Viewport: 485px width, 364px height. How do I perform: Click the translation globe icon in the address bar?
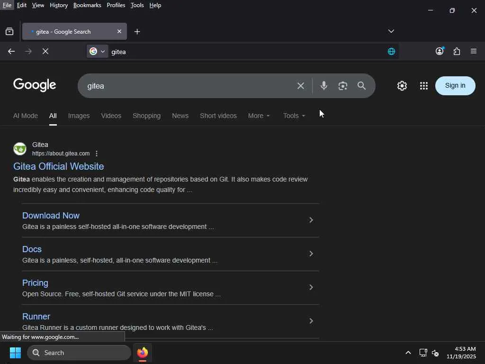391,51
